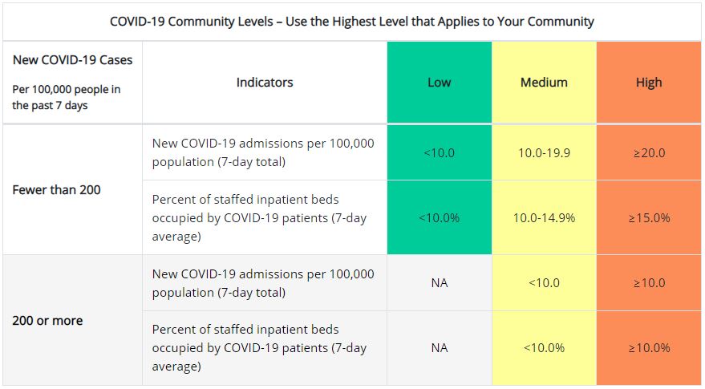Click the first NA cell for admissions
705x389 pixels.
[x=439, y=283]
